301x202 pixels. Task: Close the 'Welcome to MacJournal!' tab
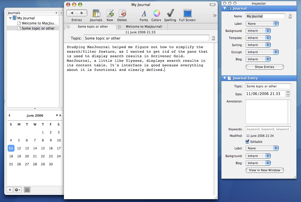point(119,27)
